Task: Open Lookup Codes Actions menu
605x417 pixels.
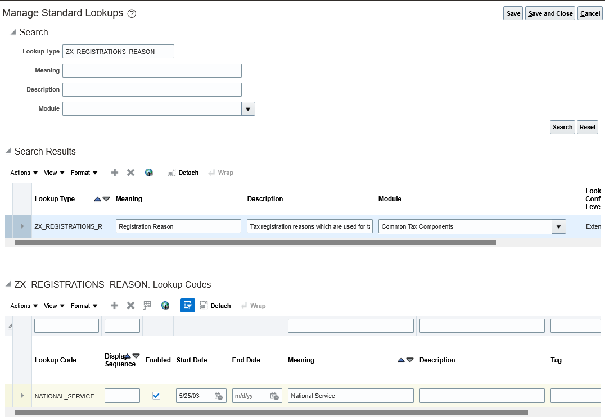Action: pos(24,306)
